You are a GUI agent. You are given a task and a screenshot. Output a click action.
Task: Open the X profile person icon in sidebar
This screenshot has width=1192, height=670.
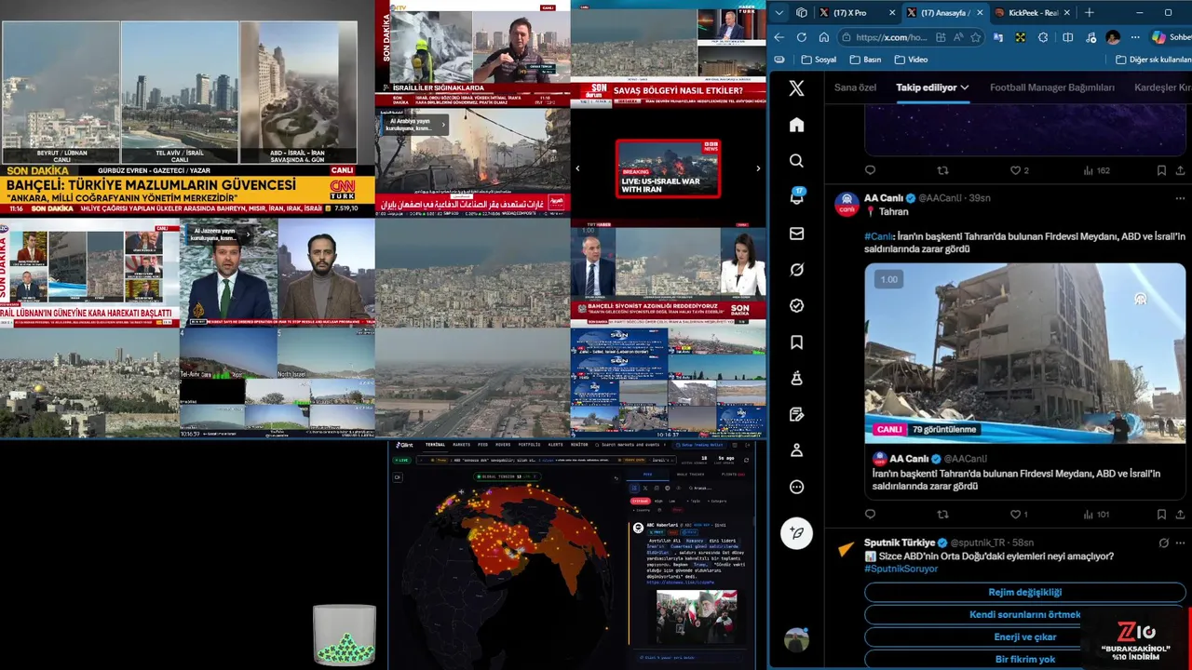[796, 450]
